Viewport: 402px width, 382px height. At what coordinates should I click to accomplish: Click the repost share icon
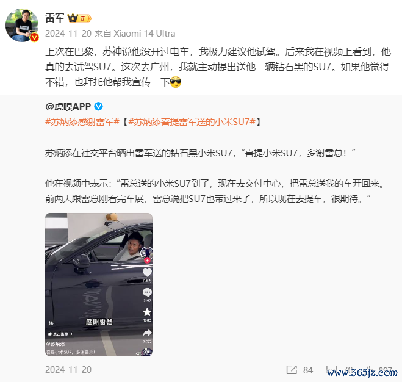[x=292, y=370]
